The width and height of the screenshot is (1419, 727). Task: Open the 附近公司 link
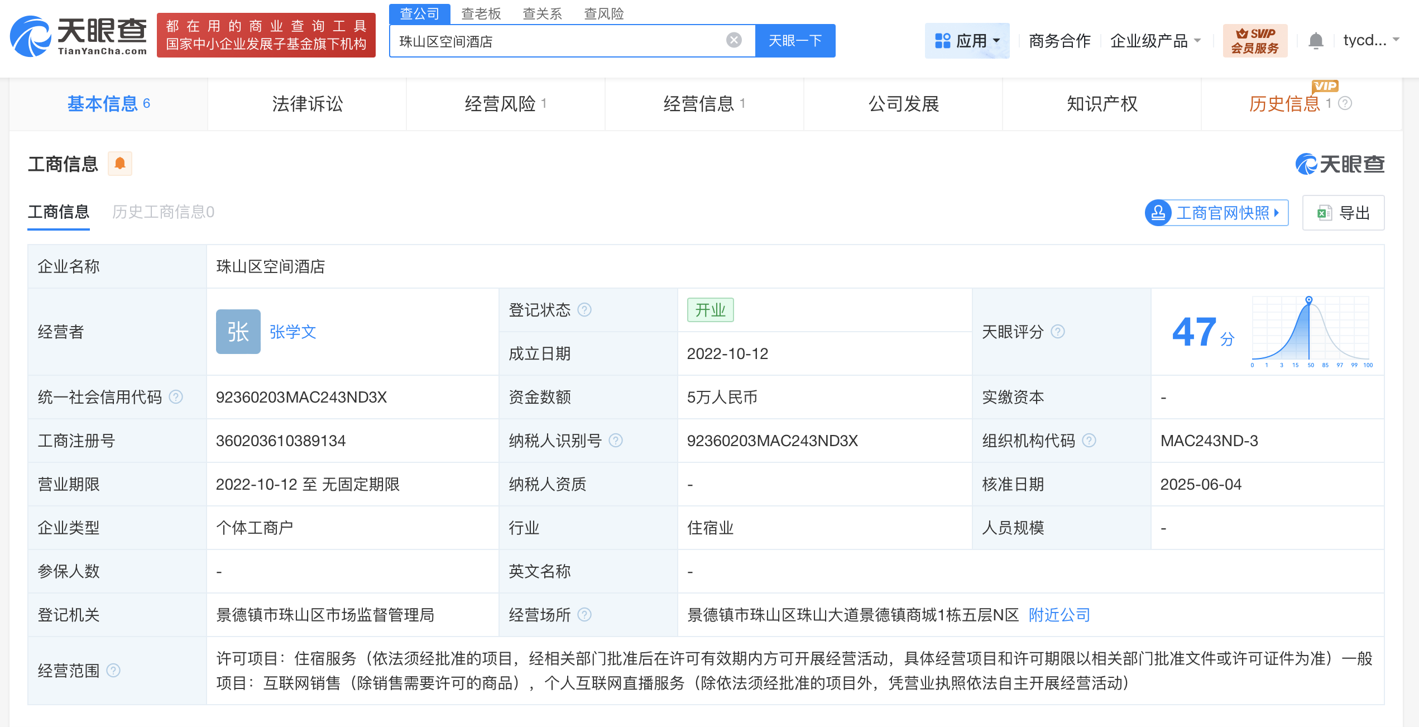tap(1059, 615)
